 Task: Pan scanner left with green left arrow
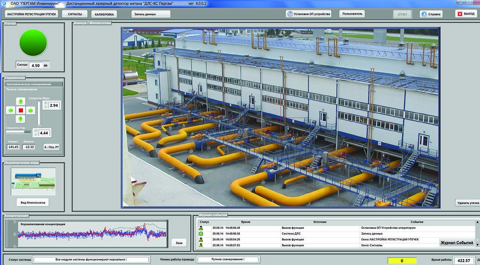[x=11, y=110]
